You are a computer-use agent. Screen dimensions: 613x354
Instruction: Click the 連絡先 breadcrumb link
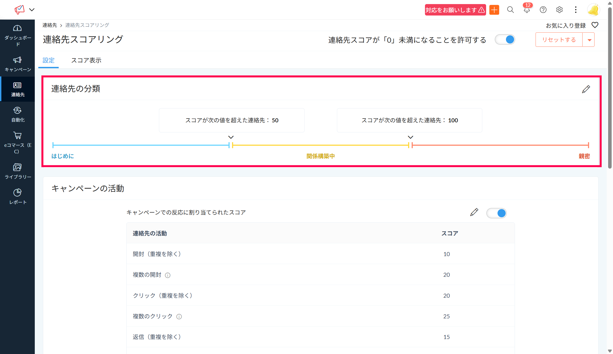click(50, 25)
